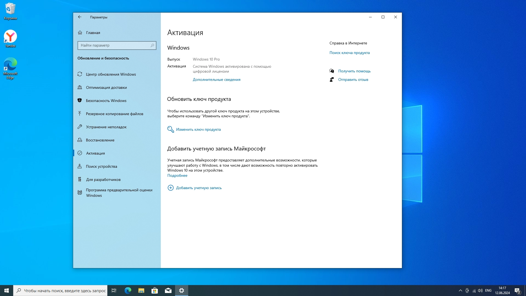Click Подробнее link about Microsoft account
Image resolution: width=526 pixels, height=296 pixels.
177,175
